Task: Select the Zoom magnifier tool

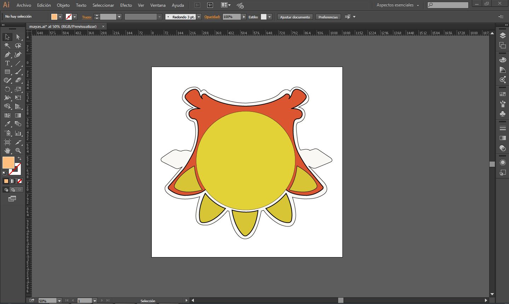Action: tap(18, 151)
